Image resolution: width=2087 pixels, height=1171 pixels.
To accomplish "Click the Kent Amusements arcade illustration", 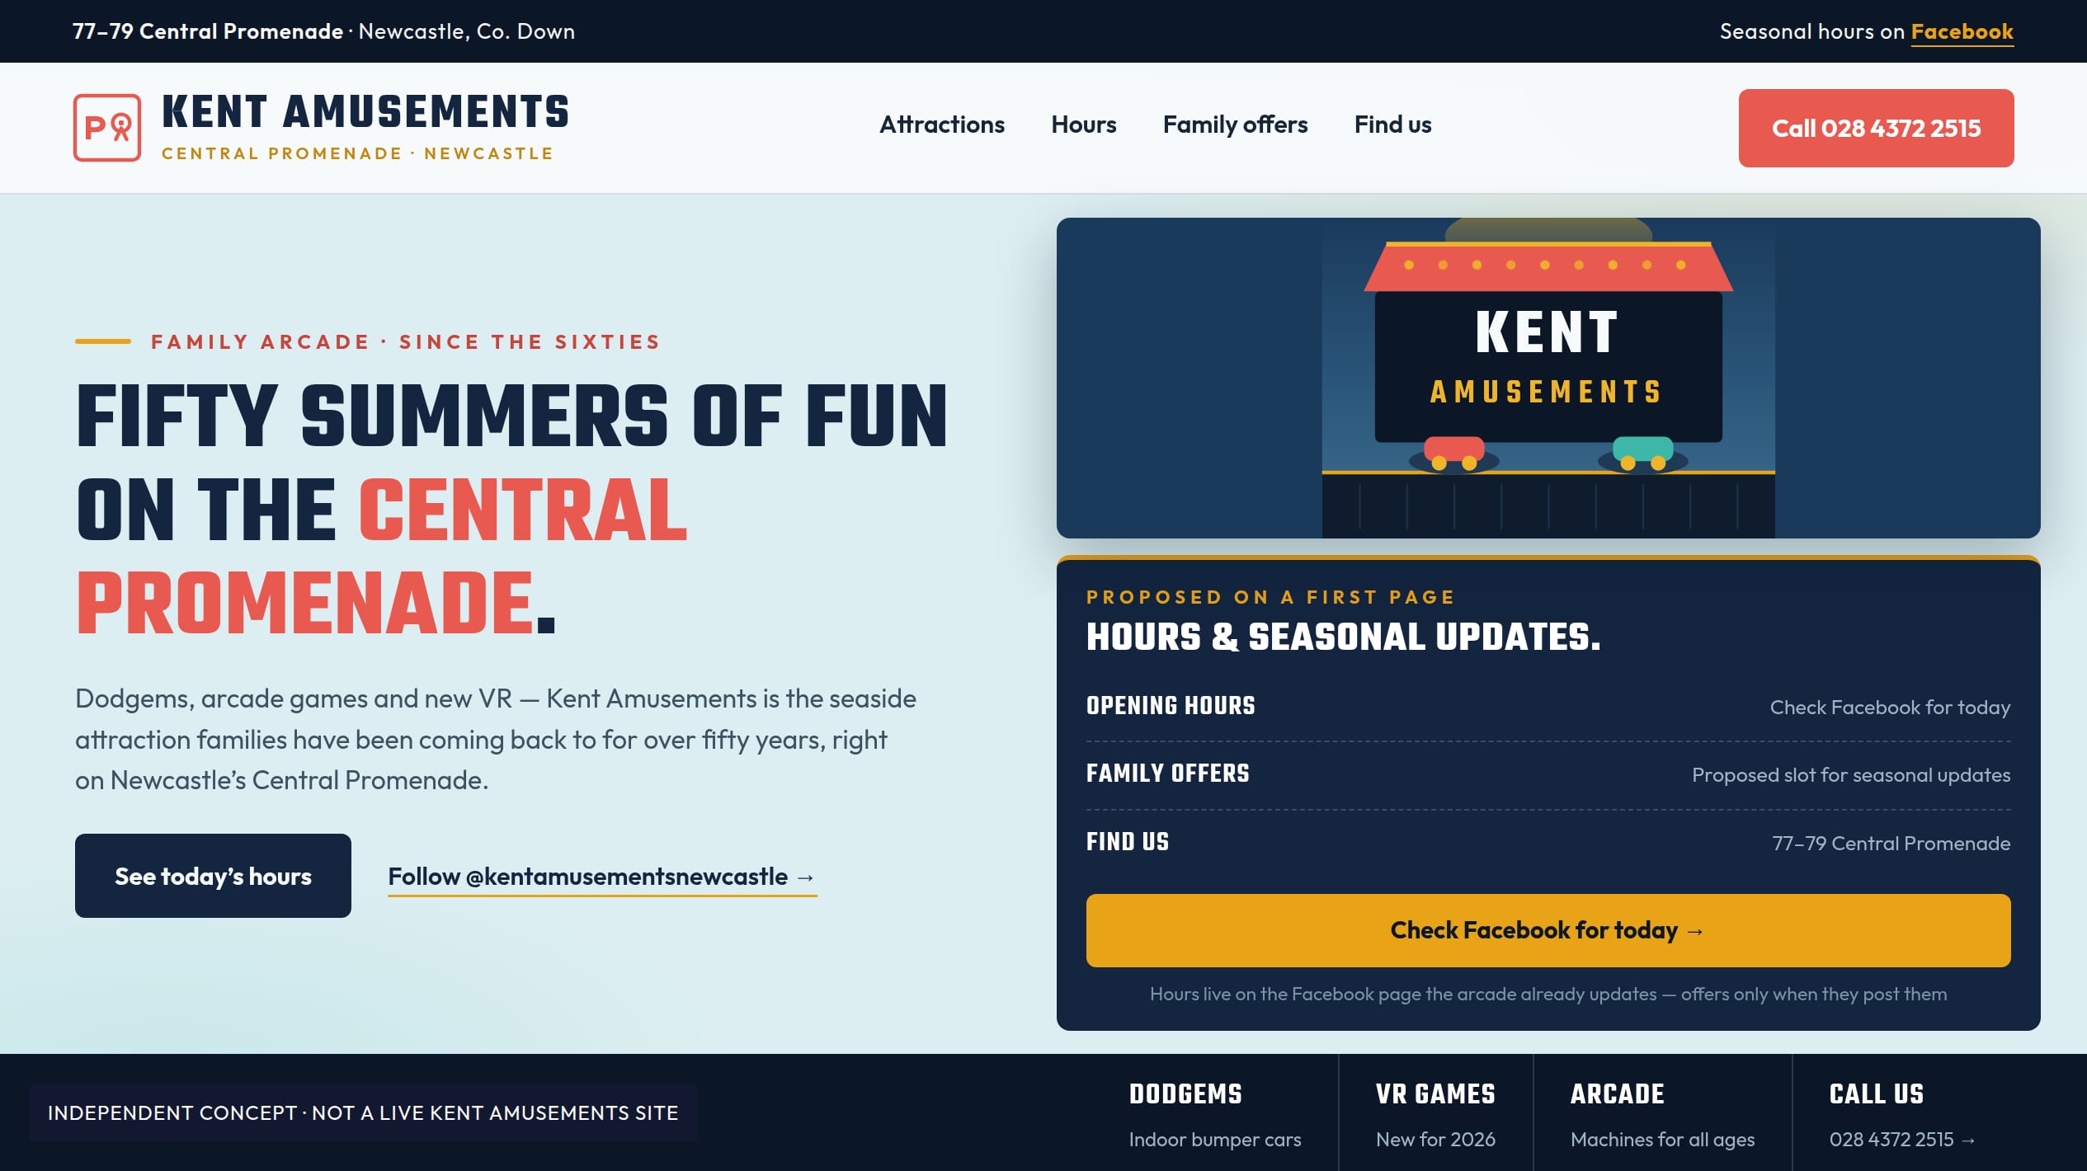I will coord(1548,378).
